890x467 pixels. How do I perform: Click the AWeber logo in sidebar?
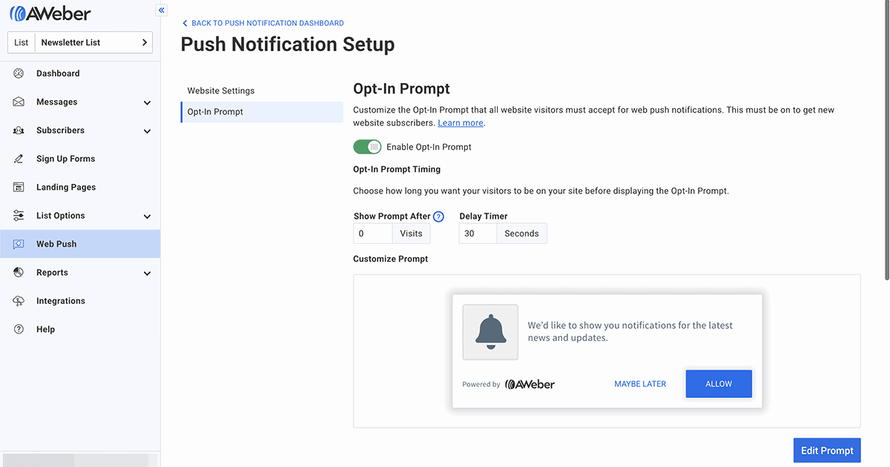point(50,13)
